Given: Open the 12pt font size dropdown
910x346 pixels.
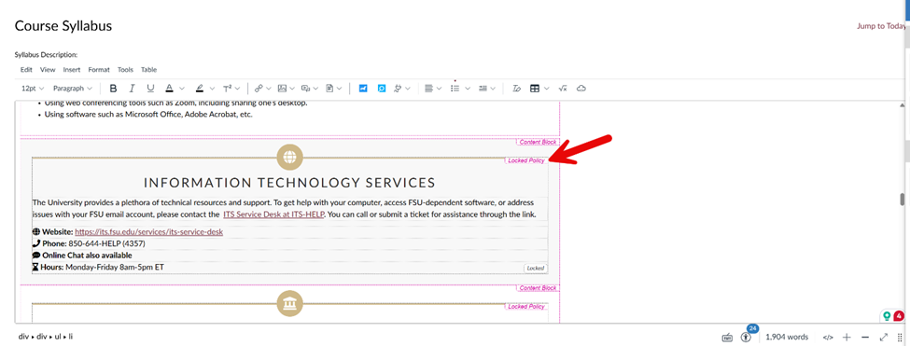Looking at the screenshot, I should 33,89.
